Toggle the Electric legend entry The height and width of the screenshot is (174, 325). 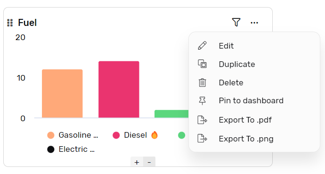[71, 149]
